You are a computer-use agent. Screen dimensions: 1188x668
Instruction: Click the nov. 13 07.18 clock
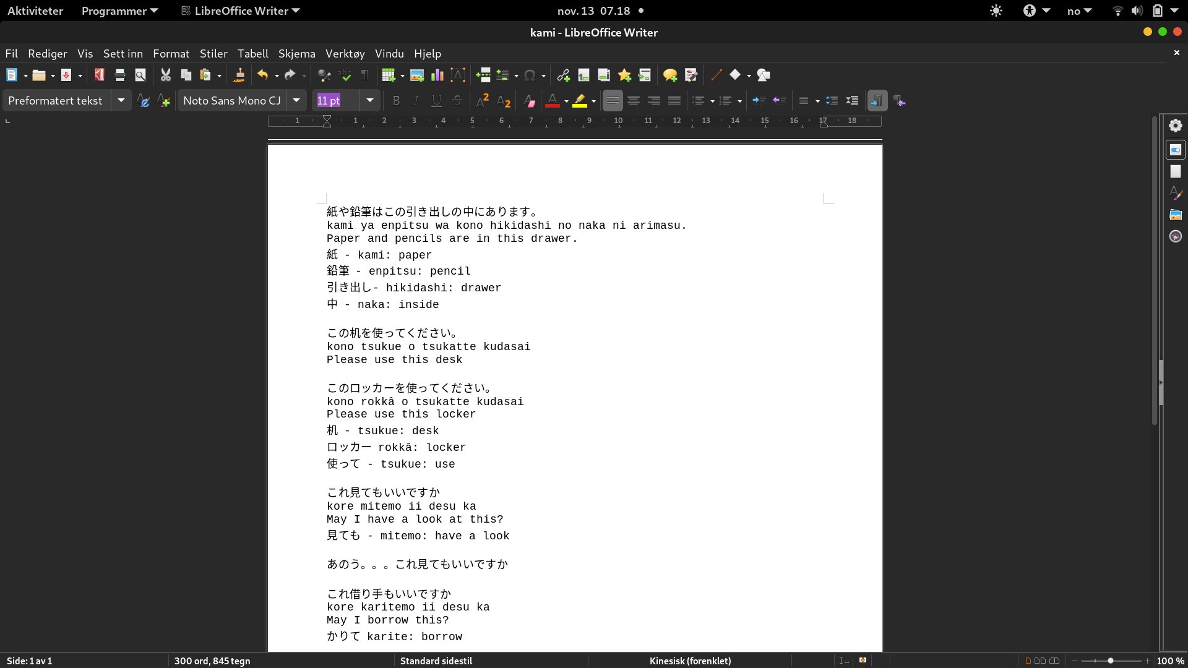[x=594, y=11]
